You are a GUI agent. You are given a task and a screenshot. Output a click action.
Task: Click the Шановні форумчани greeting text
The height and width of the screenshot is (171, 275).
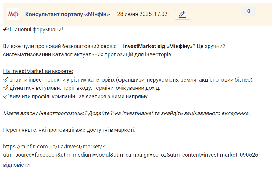tap(36, 30)
